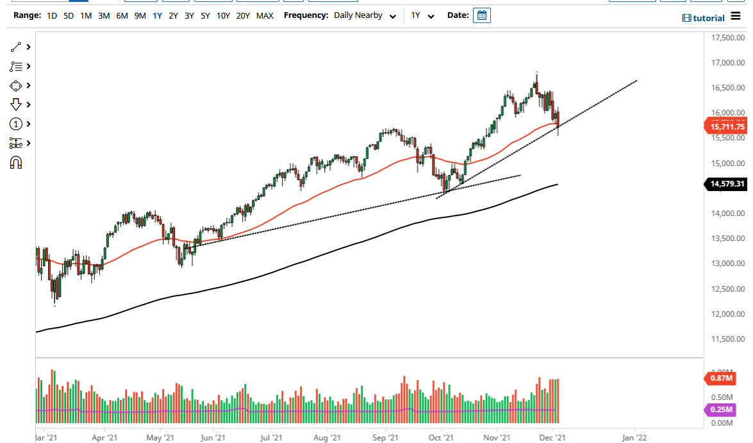Switch to the MAX range tab

click(x=265, y=15)
